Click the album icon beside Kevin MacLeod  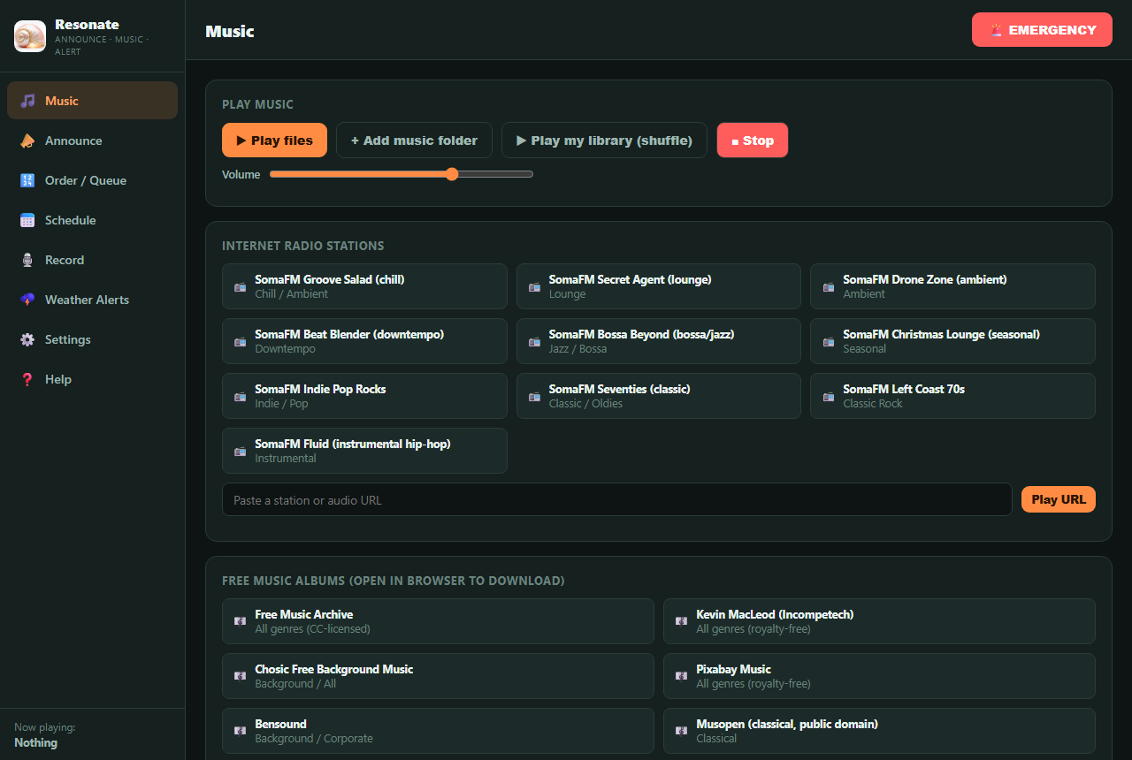[x=681, y=621]
